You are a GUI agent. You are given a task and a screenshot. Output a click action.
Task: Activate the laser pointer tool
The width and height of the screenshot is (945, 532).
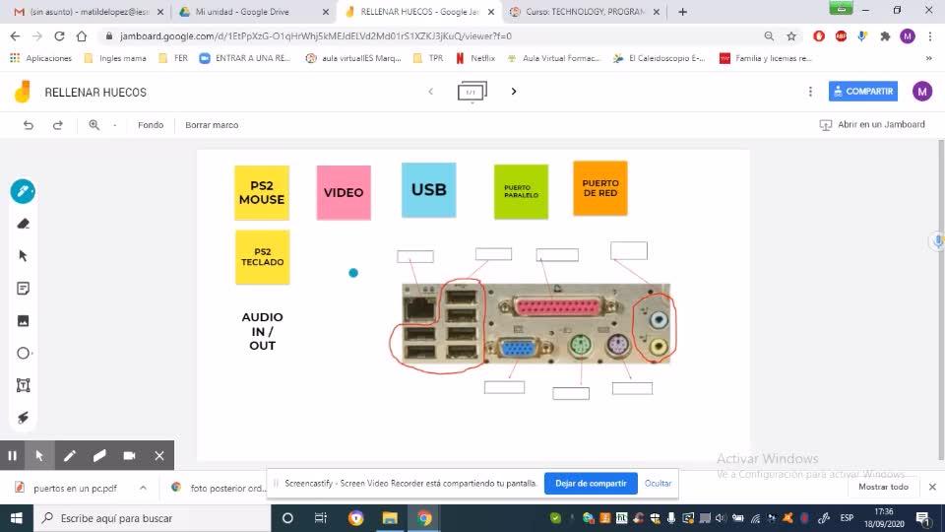[23, 418]
